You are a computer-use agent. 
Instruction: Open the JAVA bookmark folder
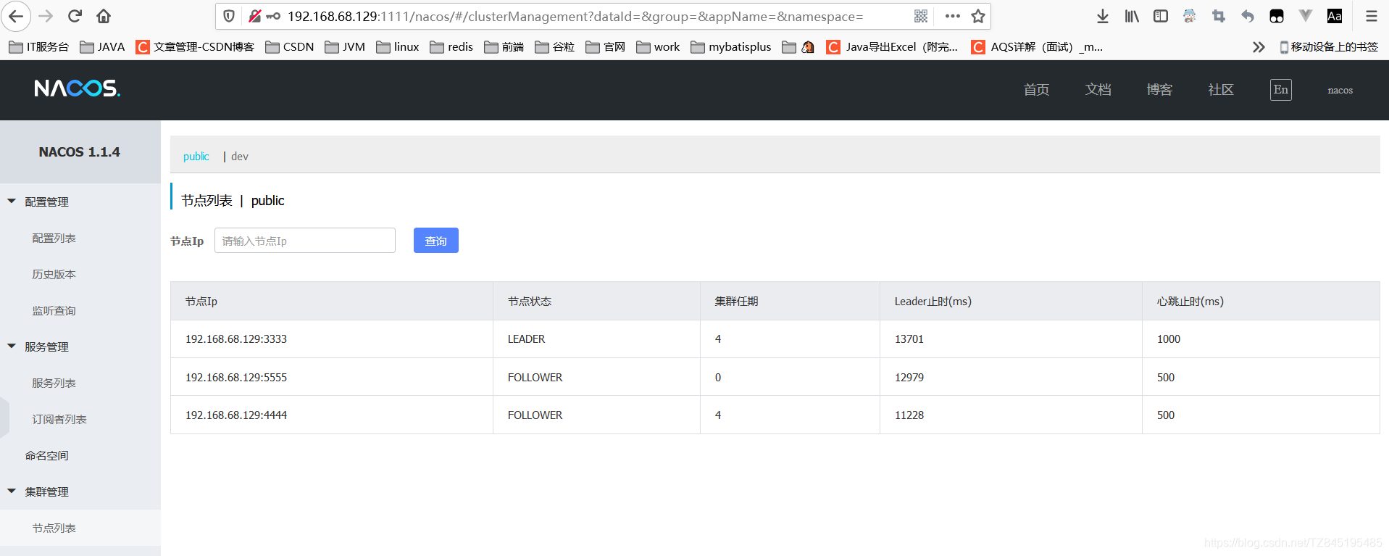[x=102, y=47]
